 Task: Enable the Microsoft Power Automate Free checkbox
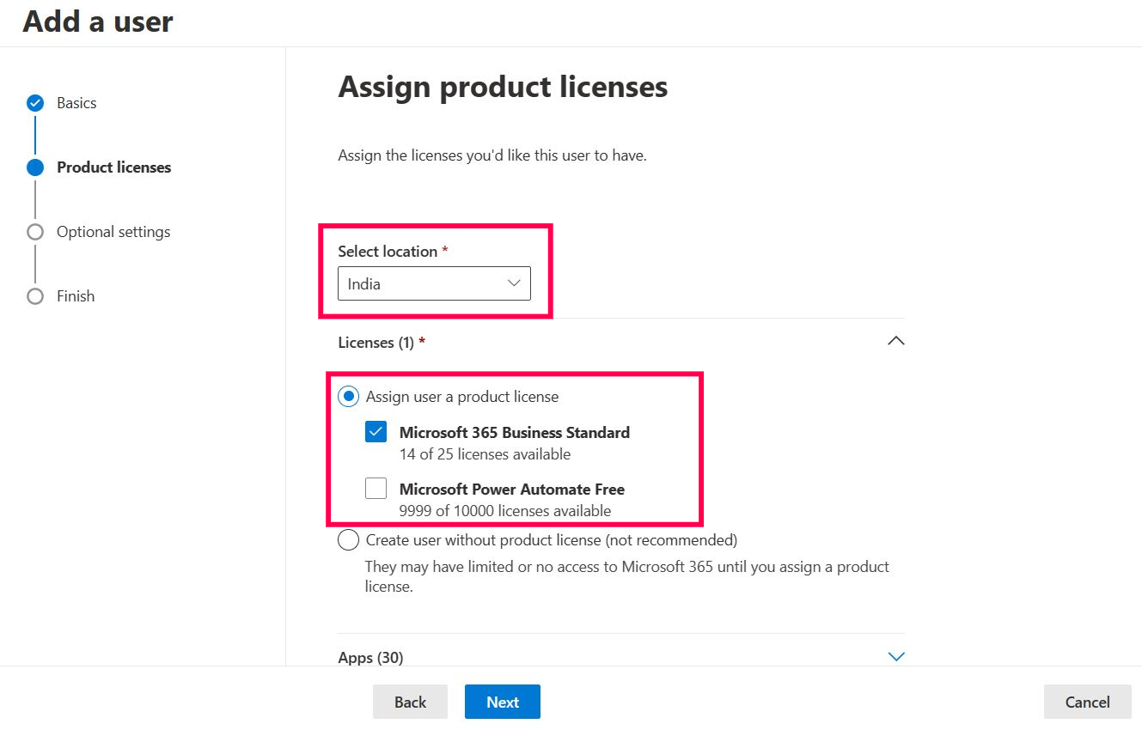tap(376, 489)
